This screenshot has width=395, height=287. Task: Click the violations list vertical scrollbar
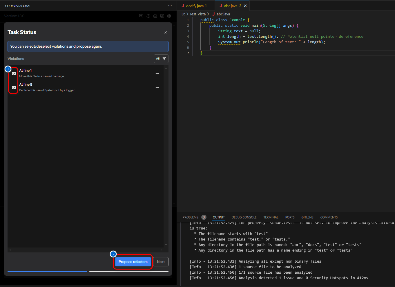click(166, 156)
